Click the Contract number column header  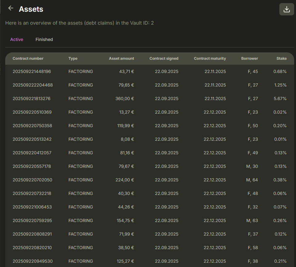coord(28,59)
